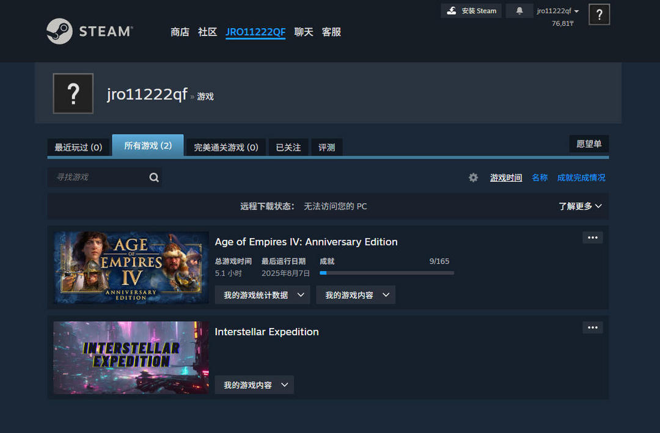Screen dimensions: 660x433
Task: Click the settings gear icon
Action: pyautogui.click(x=473, y=178)
